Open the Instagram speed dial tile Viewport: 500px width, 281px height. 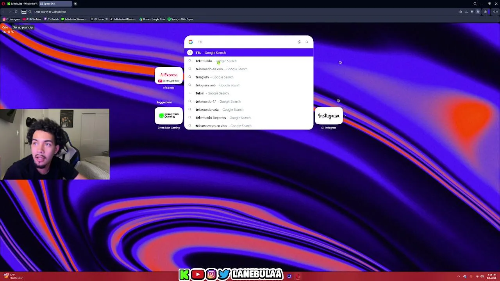(329, 116)
